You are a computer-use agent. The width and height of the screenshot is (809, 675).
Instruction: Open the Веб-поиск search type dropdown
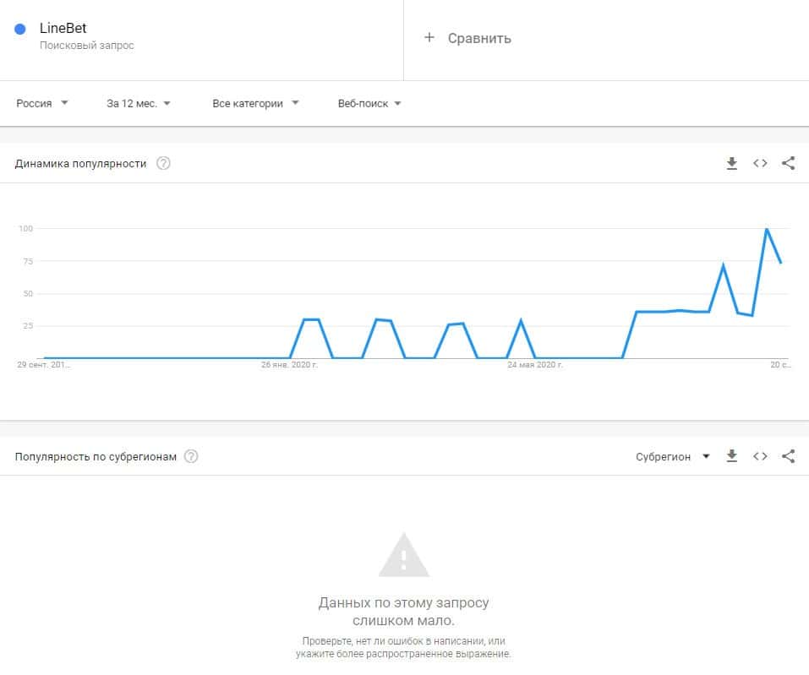pos(369,103)
